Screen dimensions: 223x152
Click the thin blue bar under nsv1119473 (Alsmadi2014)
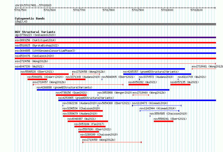tap(157, 106)
